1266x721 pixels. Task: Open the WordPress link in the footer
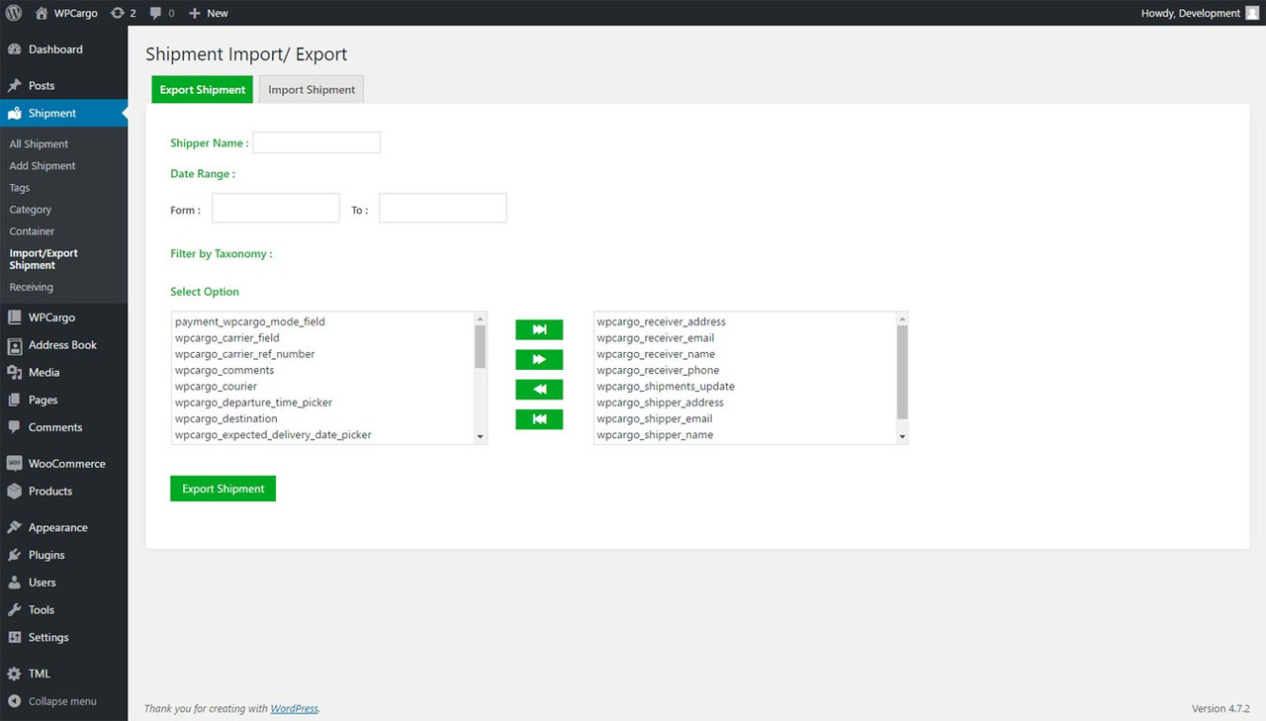click(294, 708)
